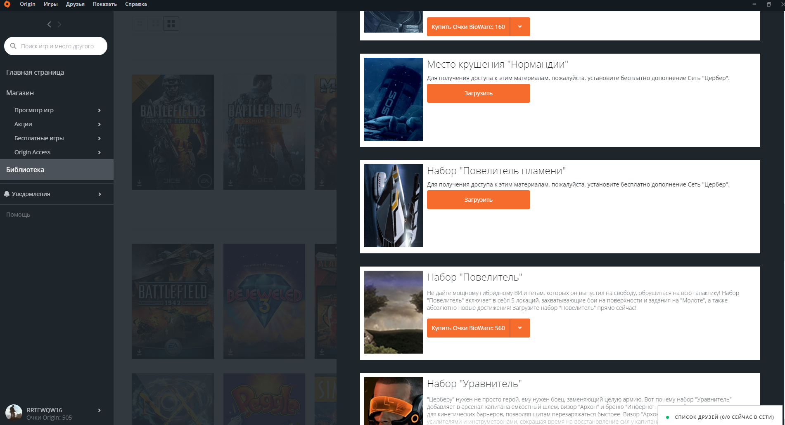Open the Магазин section

20,93
